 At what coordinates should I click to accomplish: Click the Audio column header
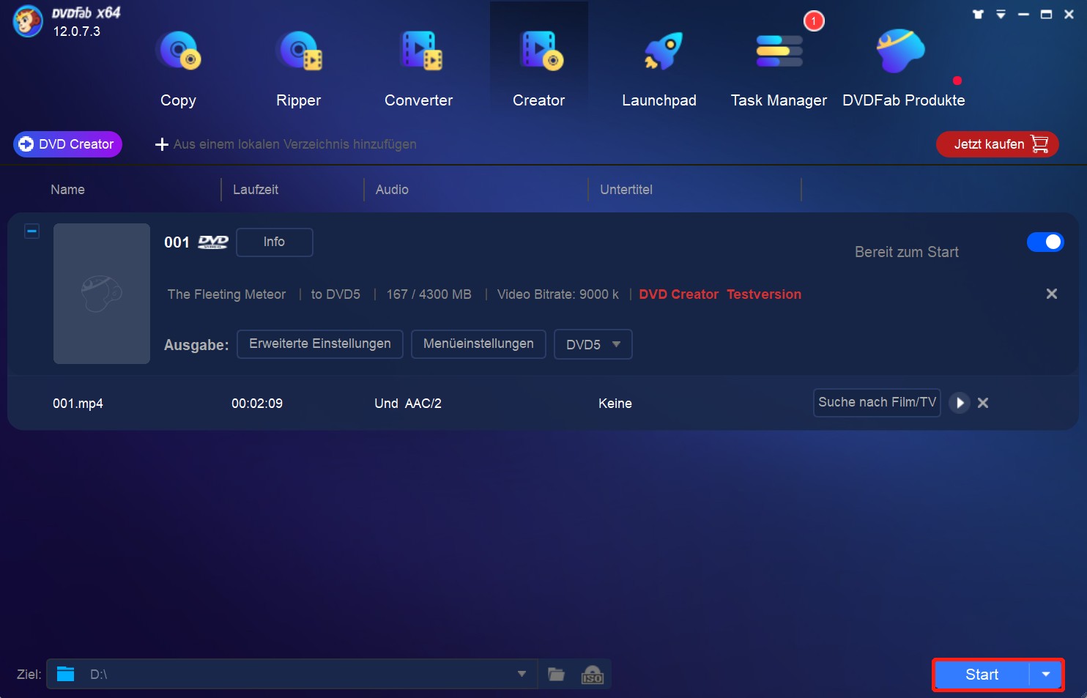point(392,190)
